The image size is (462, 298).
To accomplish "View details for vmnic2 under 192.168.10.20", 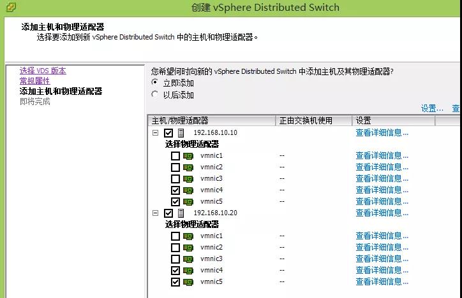I will pyautogui.click(x=382, y=248).
